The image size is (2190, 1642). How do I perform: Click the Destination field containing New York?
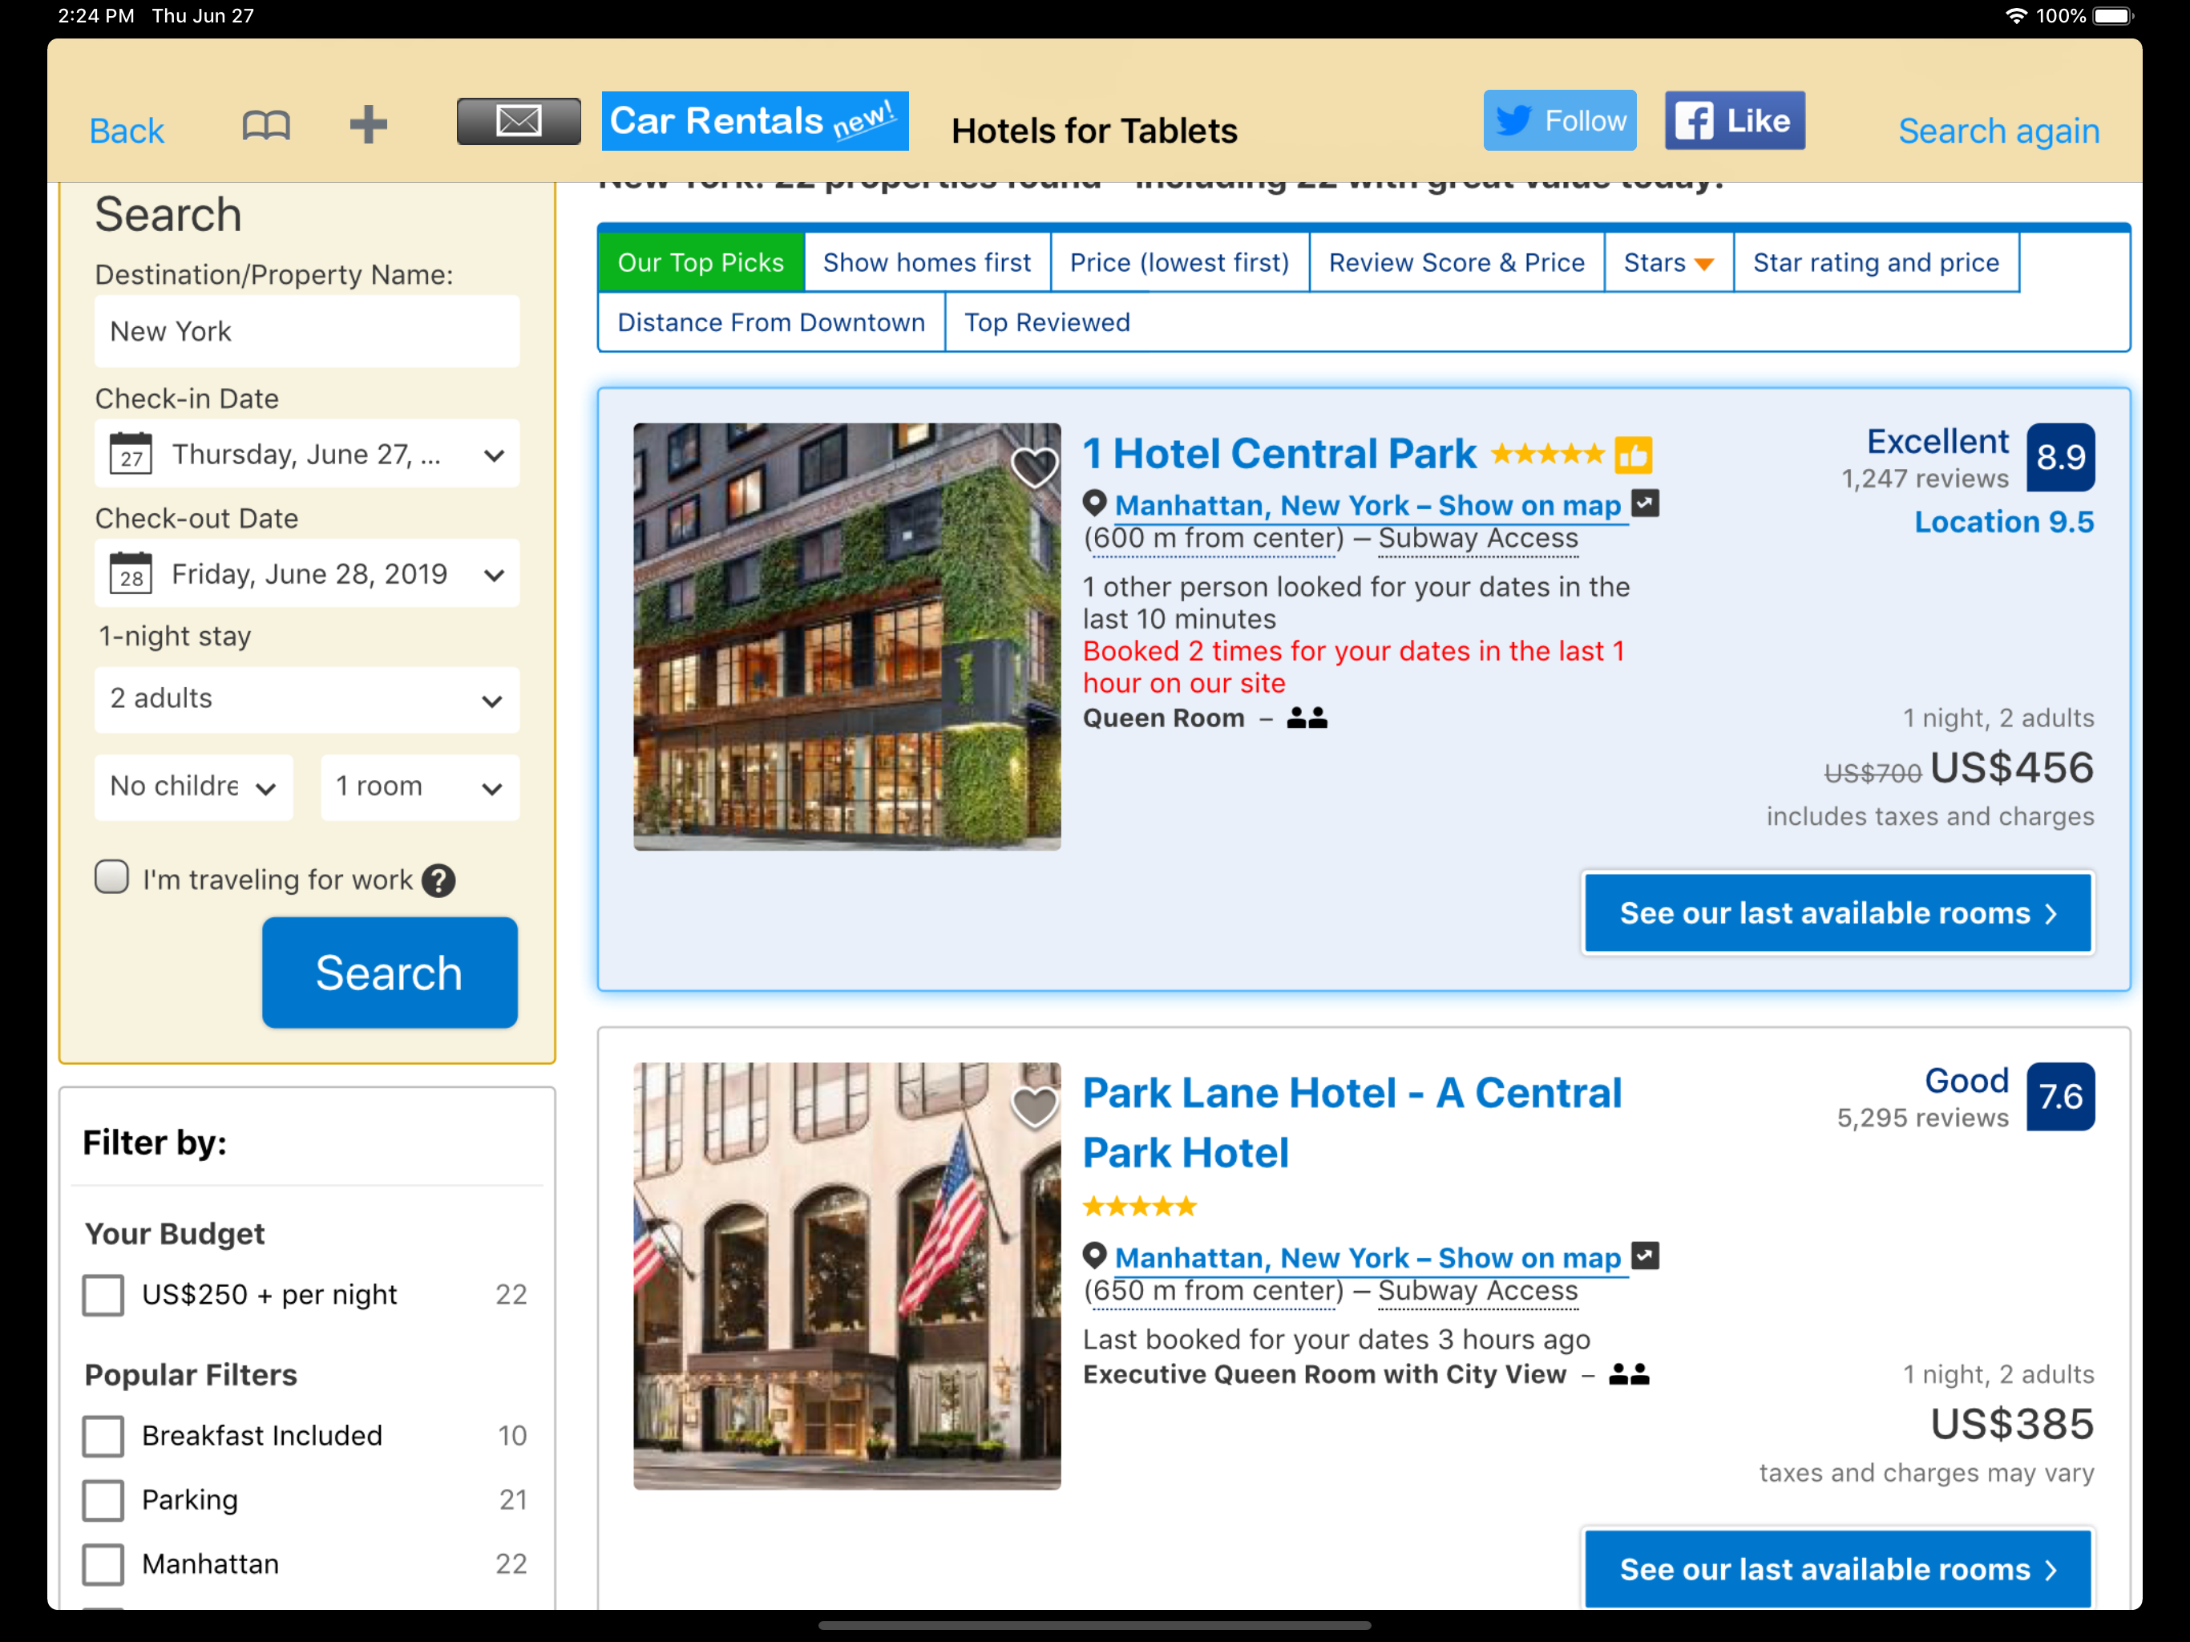[307, 332]
